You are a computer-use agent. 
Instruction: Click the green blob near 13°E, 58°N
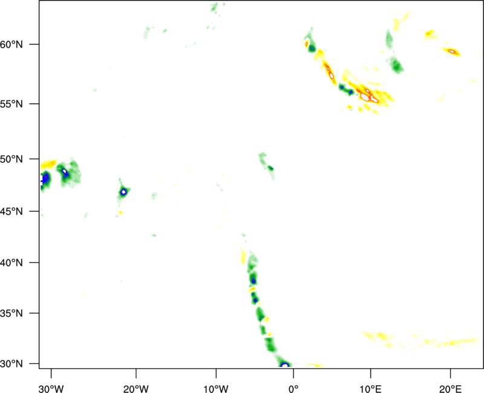click(x=396, y=65)
